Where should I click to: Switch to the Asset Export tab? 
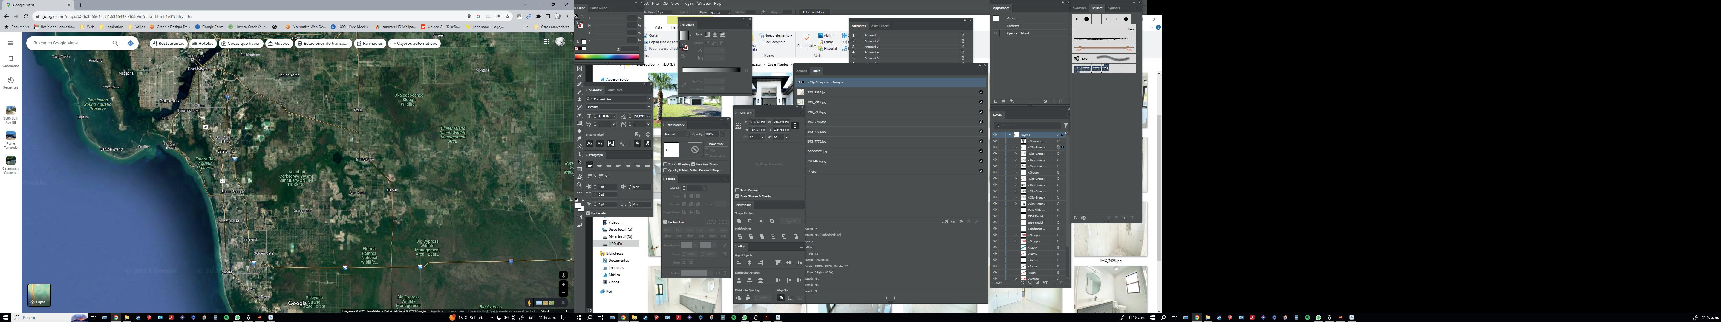tap(879, 26)
